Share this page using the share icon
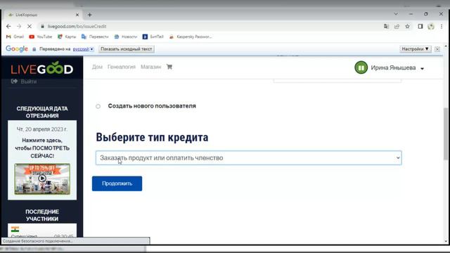Image resolution: width=450 pixels, height=253 pixels. (397, 27)
